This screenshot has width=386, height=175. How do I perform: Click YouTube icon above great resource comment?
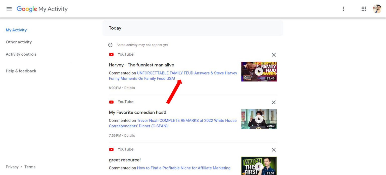pos(111,149)
